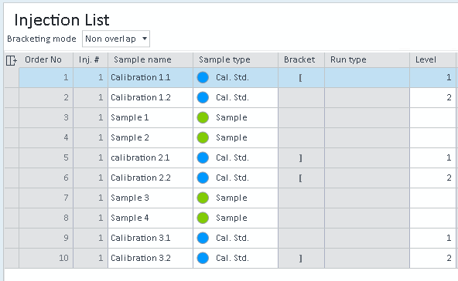Click the green Sample icon for Sample 2

(203, 137)
